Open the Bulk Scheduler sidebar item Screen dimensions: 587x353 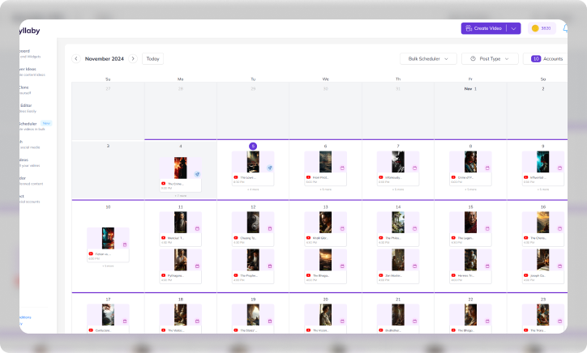(x=32, y=125)
